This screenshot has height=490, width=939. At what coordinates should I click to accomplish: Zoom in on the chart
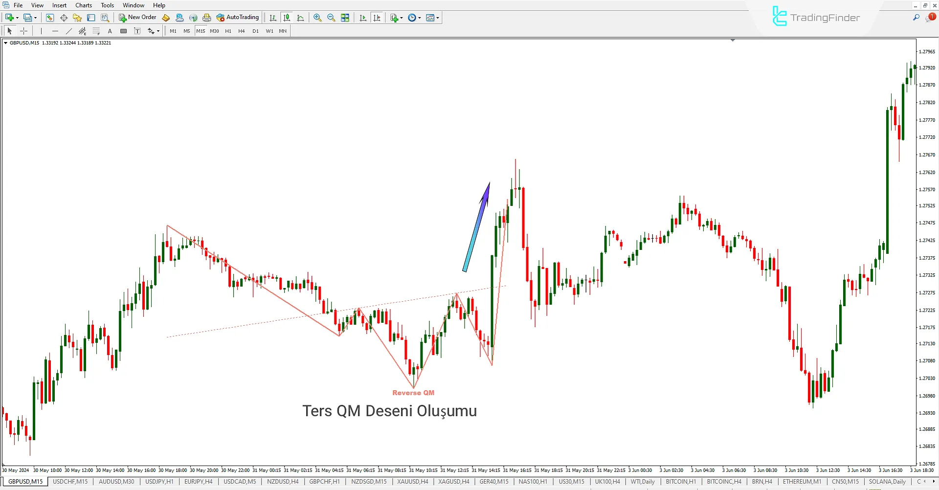(x=317, y=18)
